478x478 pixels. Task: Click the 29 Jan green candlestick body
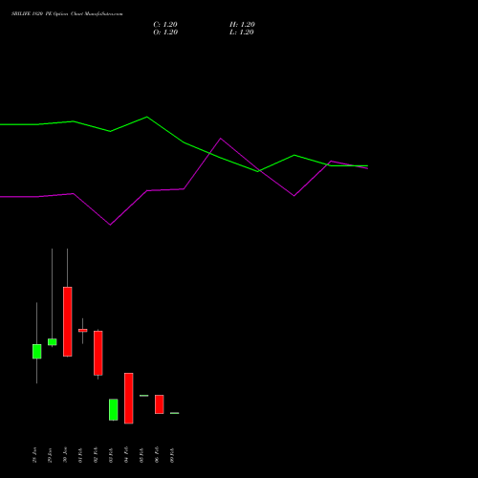coord(53,342)
